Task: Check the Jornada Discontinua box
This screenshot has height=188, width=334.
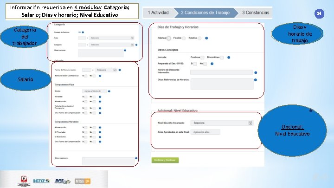Action: [x=222, y=58]
